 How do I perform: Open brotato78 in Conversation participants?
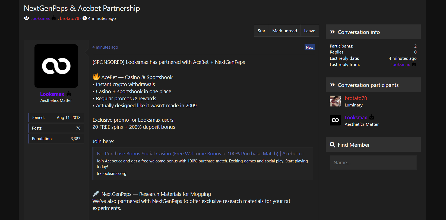tap(356, 98)
